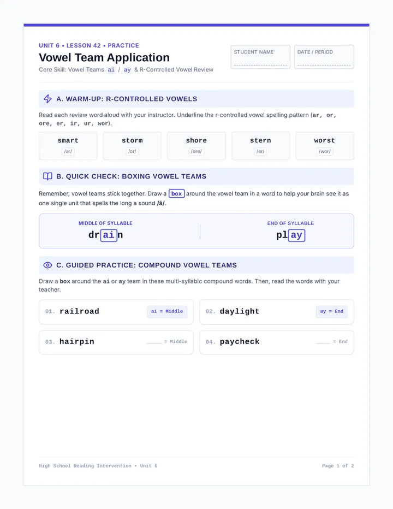Select the 'smart' word card
Screen dimensions: 393x509
(x=68, y=146)
